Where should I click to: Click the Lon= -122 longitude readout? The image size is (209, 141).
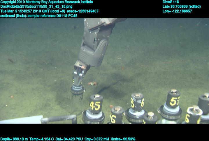(177, 11)
